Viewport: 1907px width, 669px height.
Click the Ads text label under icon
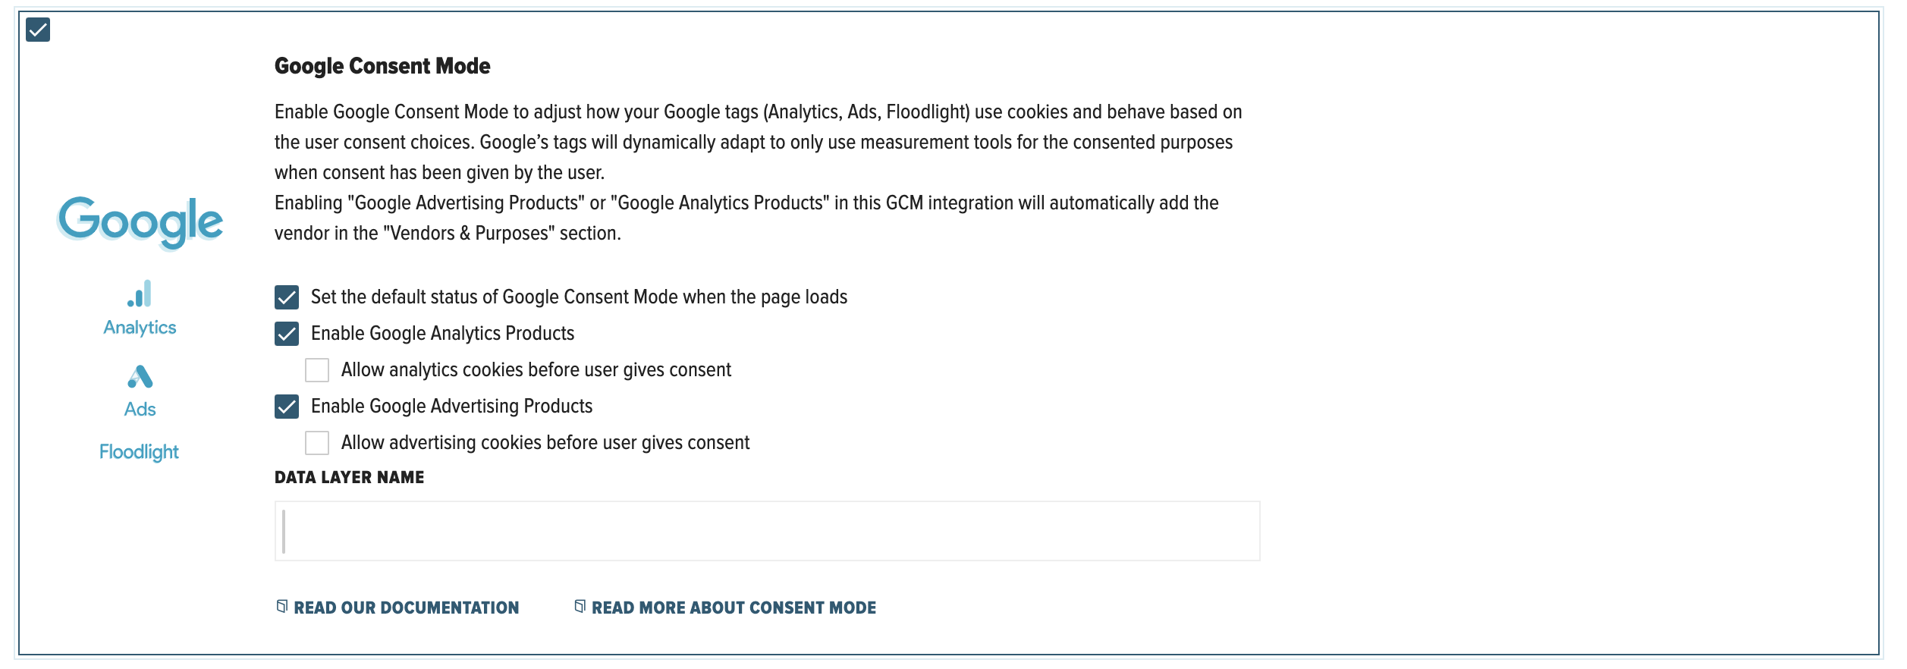coord(140,410)
